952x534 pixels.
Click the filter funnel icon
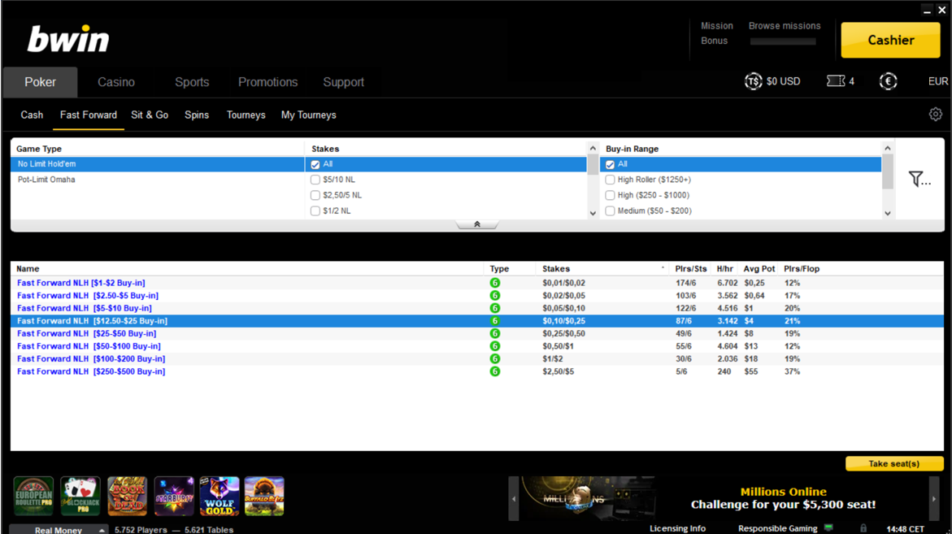pyautogui.click(x=918, y=179)
